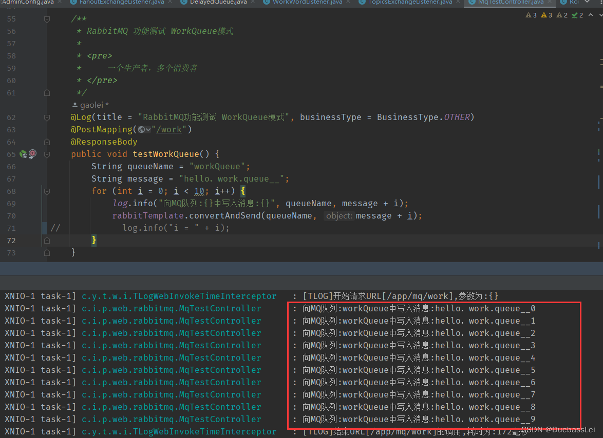Open the globe dropdown inside @PostMapping

pos(144,130)
